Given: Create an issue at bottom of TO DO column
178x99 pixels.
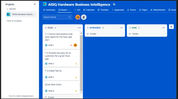Looking at the screenshot, I should tap(49, 97).
